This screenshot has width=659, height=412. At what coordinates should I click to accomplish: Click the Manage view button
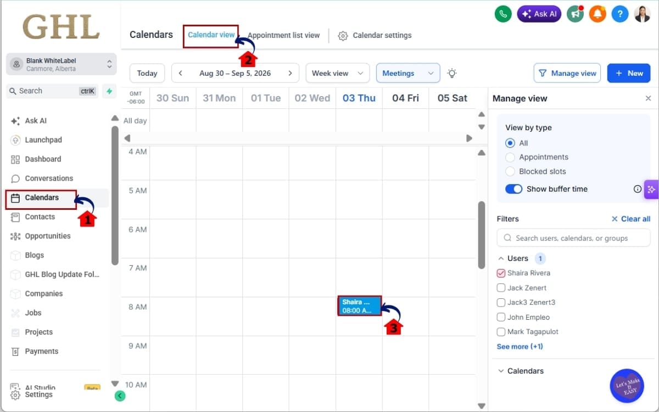click(x=567, y=73)
